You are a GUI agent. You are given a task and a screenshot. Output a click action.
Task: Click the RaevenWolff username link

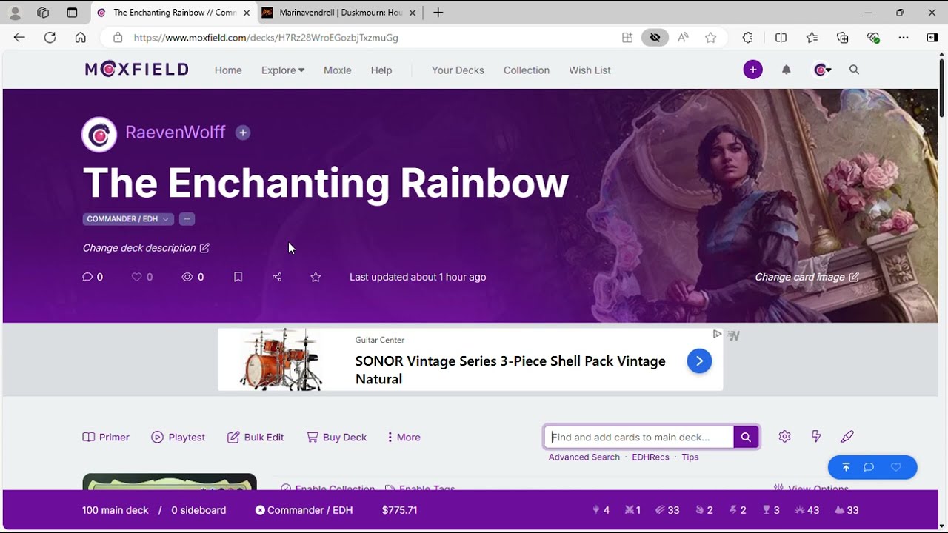pyautogui.click(x=176, y=133)
